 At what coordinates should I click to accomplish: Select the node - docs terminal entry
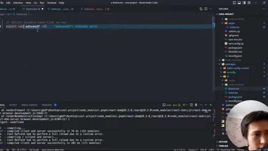point(171,105)
